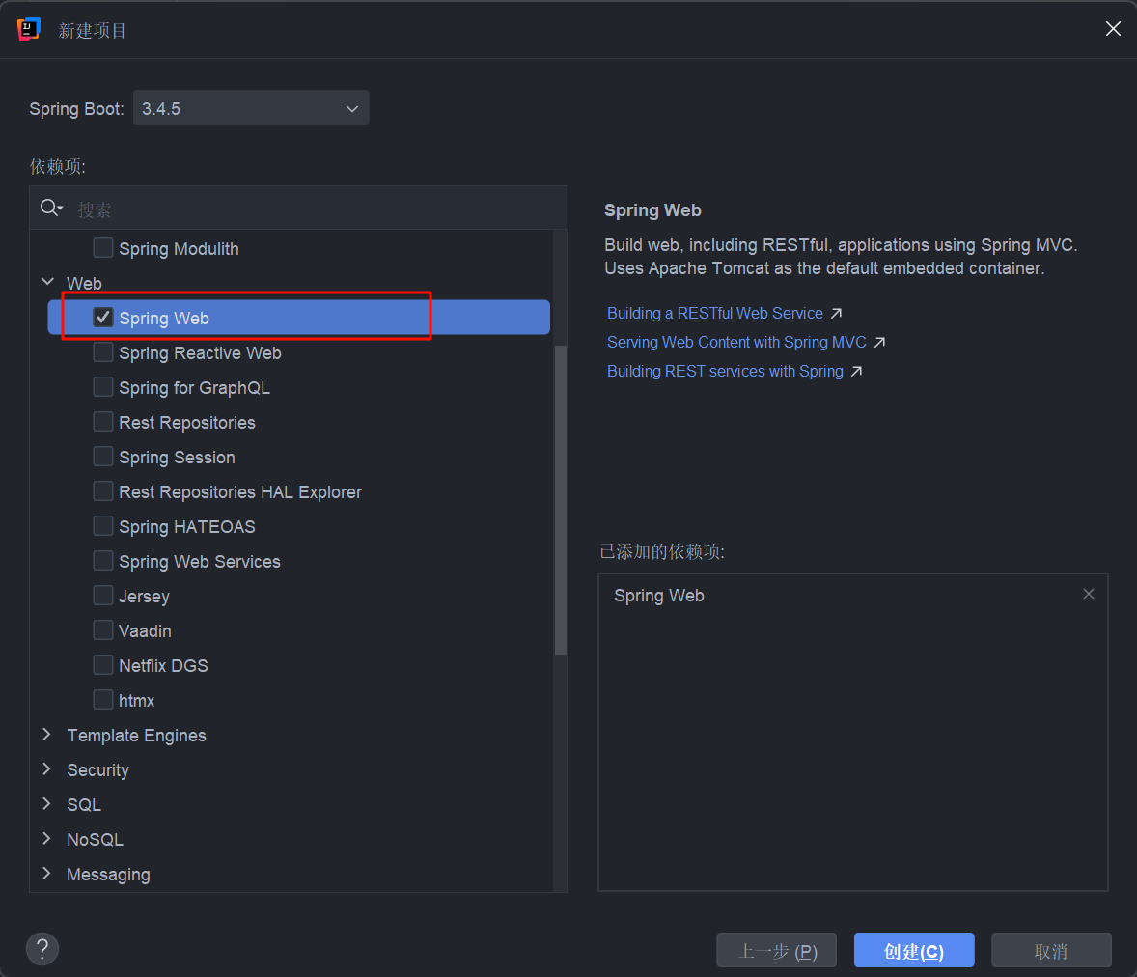The image size is (1137, 977).
Task: Expand the Security category
Action: click(47, 768)
